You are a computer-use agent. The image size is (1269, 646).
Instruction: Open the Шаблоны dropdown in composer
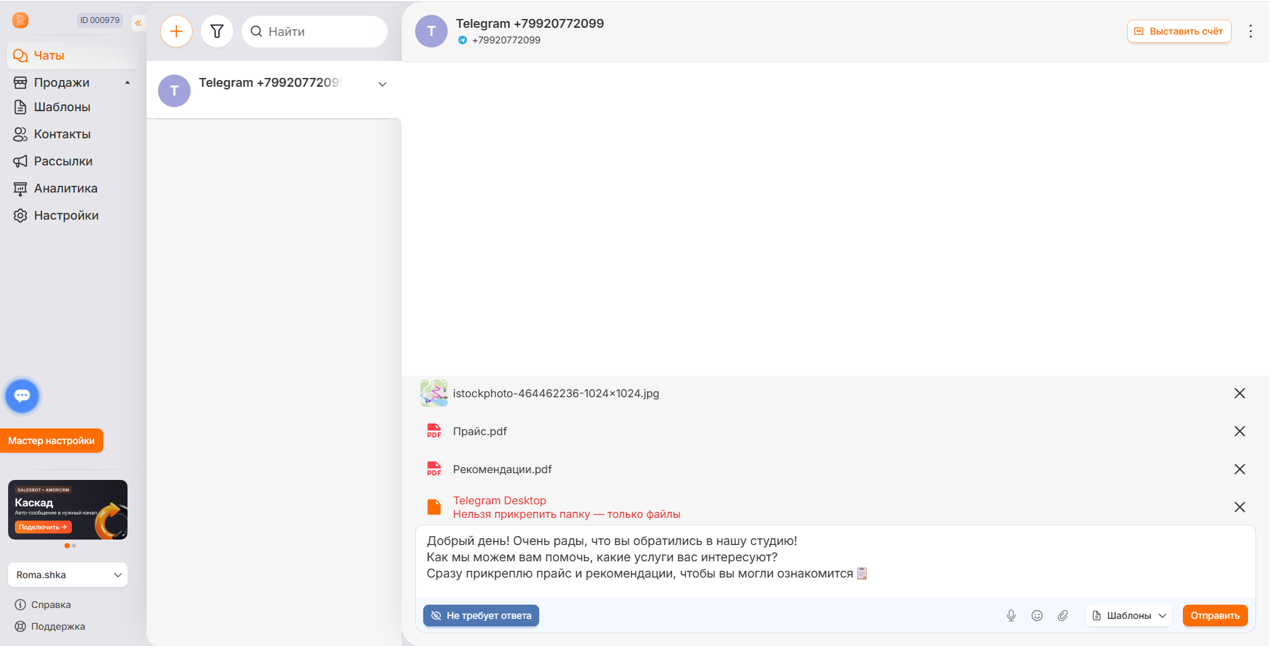click(1129, 615)
